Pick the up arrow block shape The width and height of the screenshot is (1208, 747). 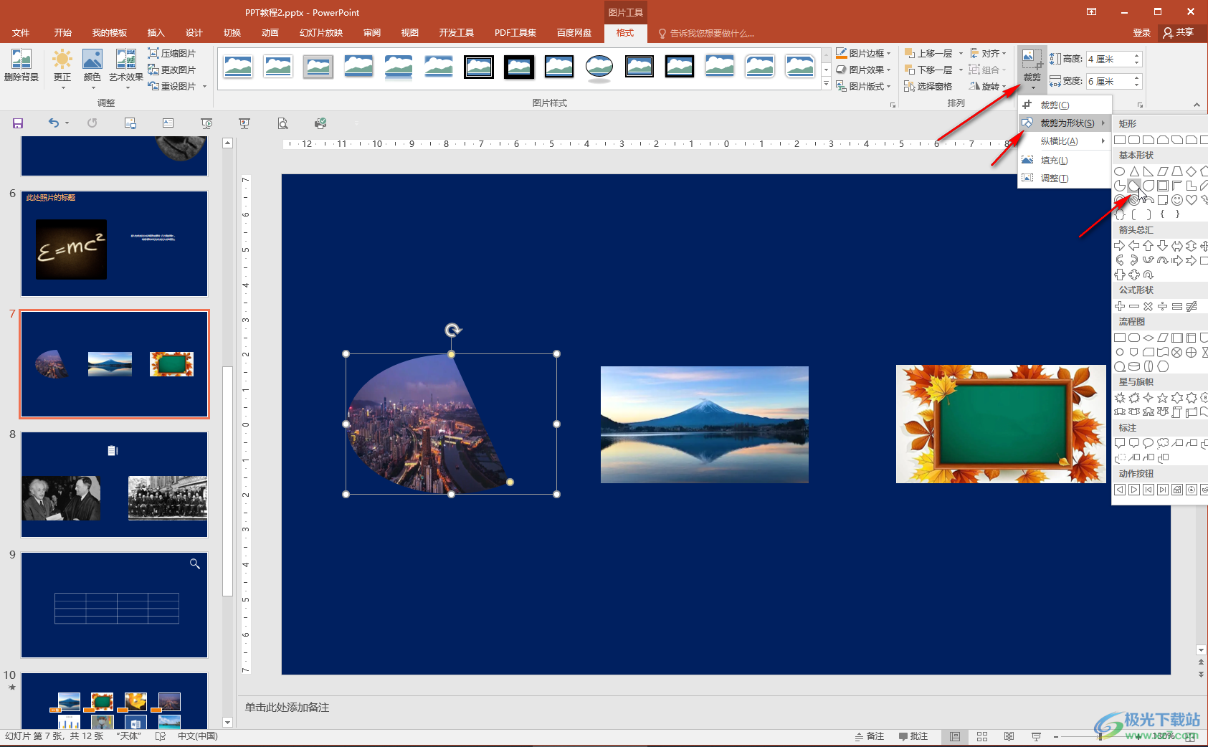pos(1148,246)
